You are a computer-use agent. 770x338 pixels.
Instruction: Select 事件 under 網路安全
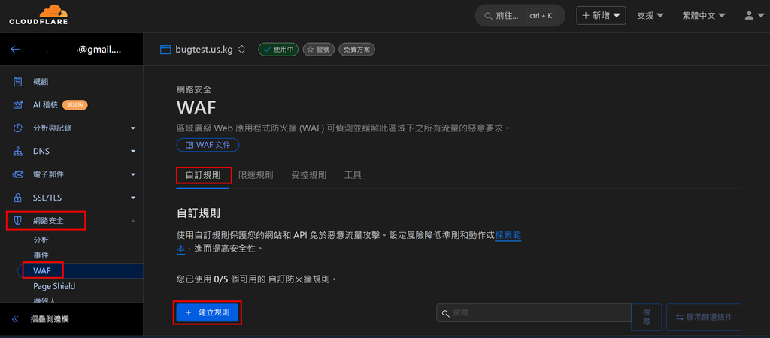pos(41,255)
